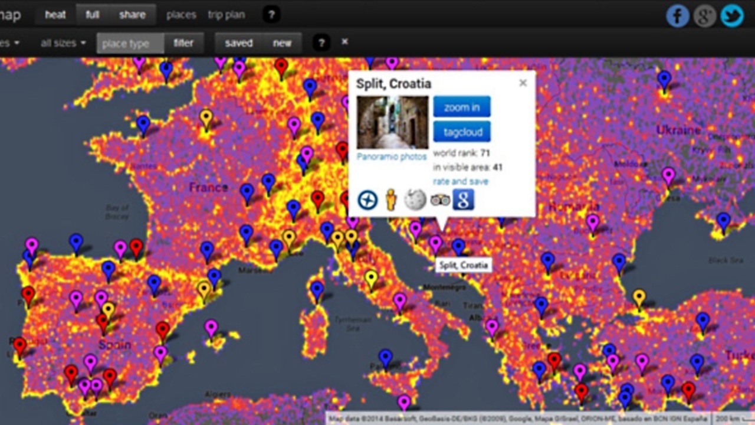Open the Facebook share icon
This screenshot has height=425, width=755.
pyautogui.click(x=678, y=16)
